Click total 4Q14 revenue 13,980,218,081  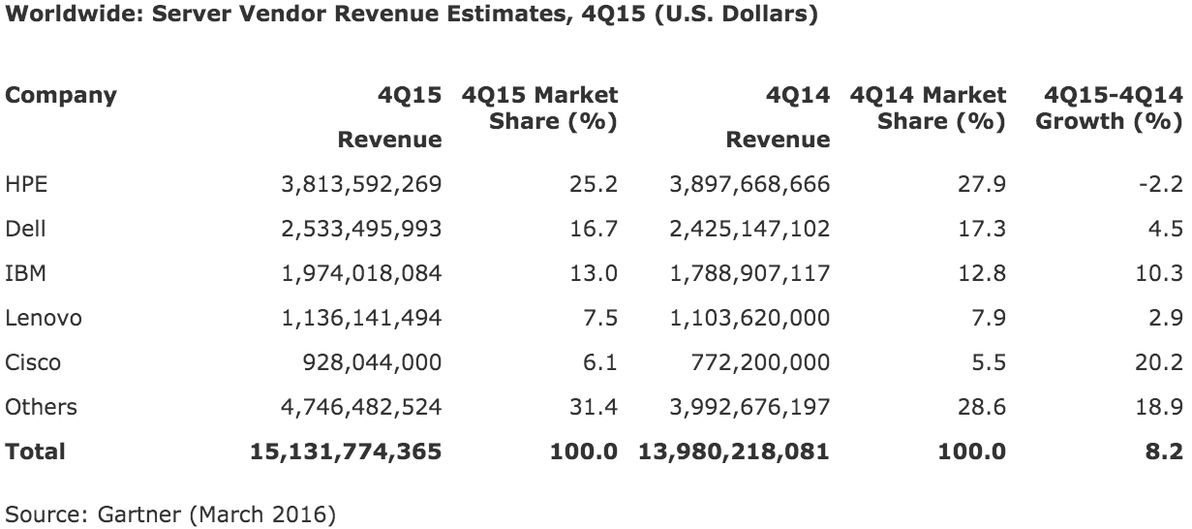point(733,451)
